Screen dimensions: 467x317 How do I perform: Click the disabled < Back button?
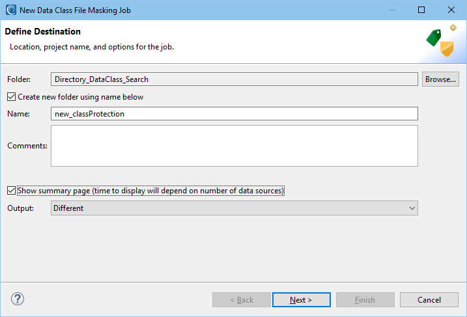(x=242, y=299)
